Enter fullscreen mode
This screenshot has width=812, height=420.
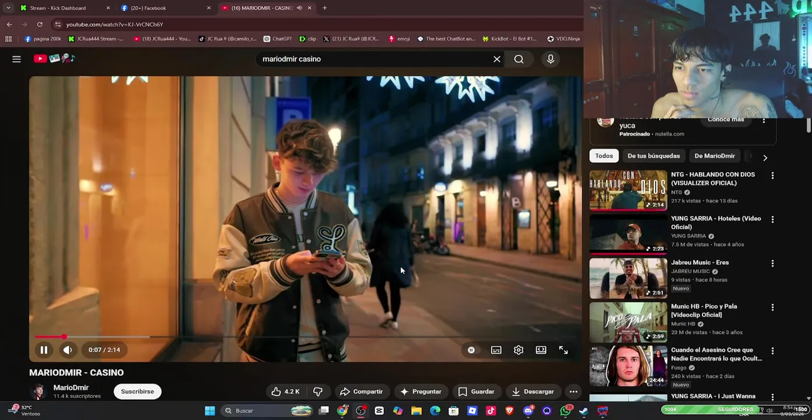point(563,350)
